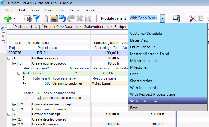This screenshot has height=127, width=209.
Task: Select Dates View variant
Action: coord(168,40)
